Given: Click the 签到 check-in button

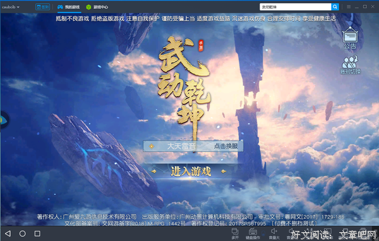Looking at the screenshot, I should (42, 7).
